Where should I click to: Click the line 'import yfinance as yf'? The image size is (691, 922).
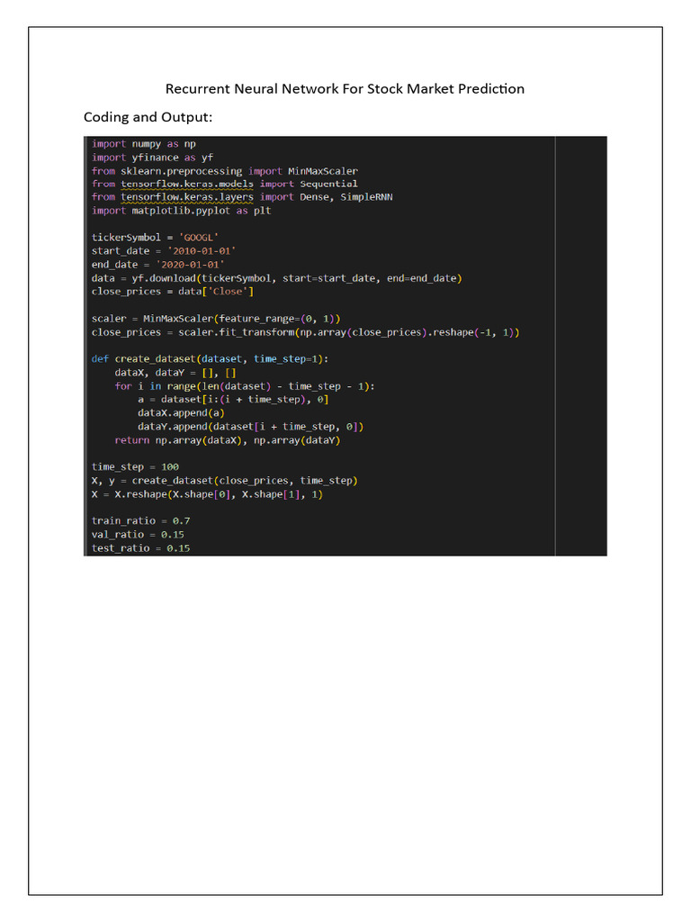[x=152, y=158]
